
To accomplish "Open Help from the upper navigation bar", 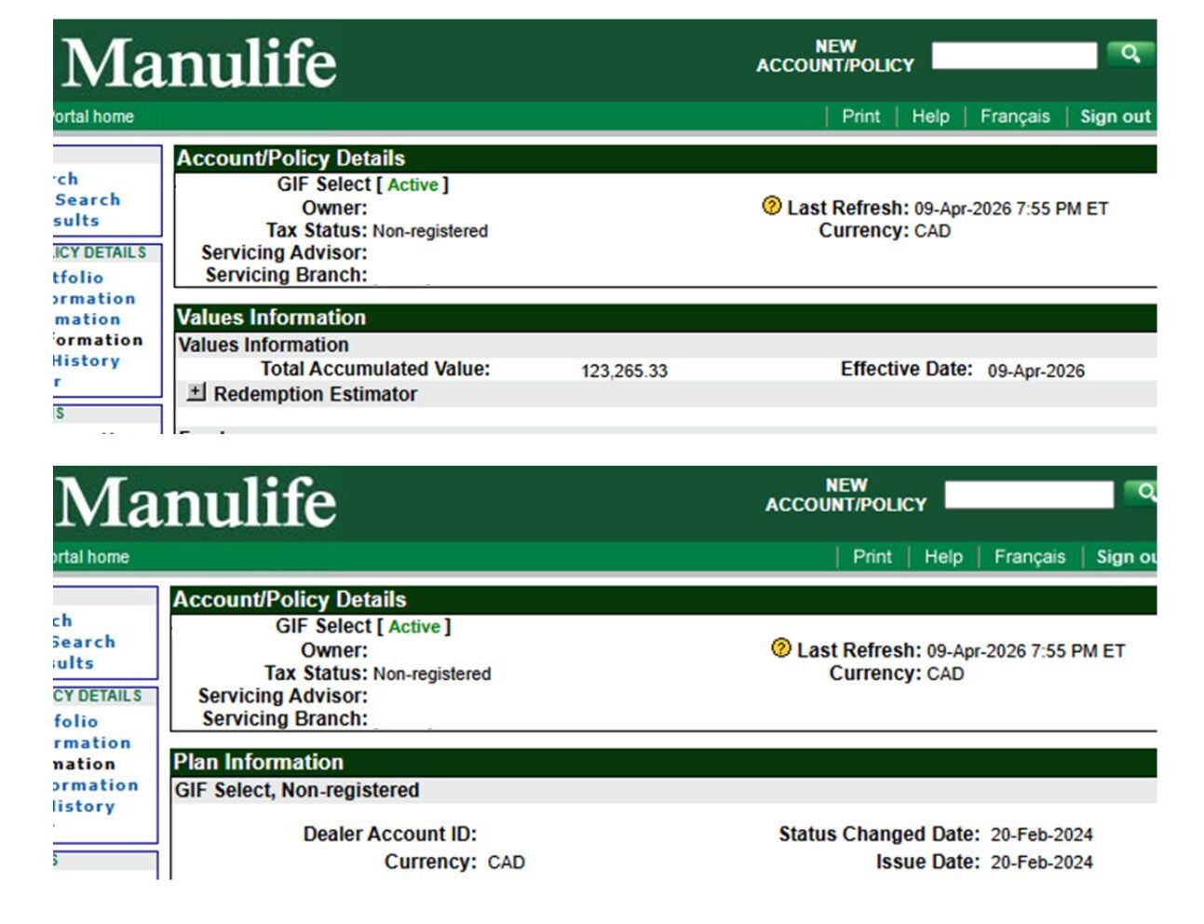I will coord(930,116).
